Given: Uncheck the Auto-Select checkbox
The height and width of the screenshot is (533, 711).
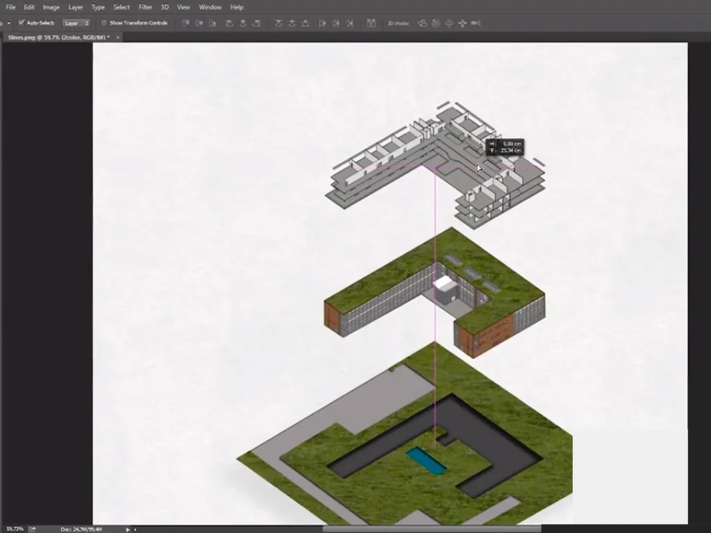Looking at the screenshot, I should tap(21, 23).
